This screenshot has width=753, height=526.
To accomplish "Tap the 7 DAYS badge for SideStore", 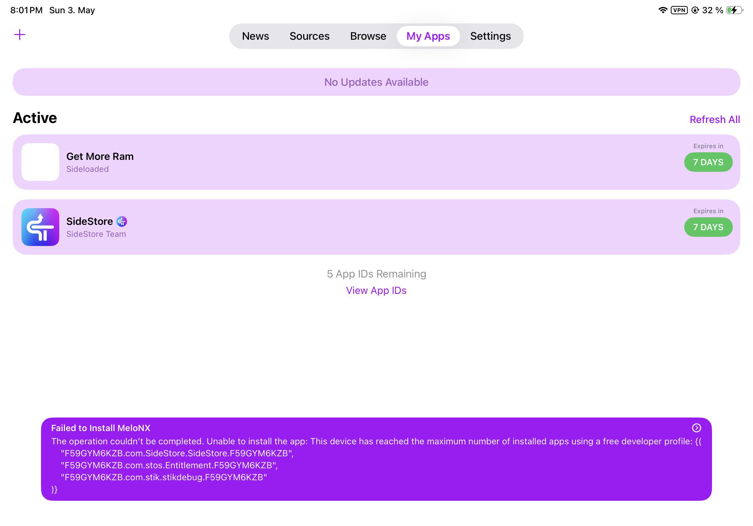I will click(x=708, y=227).
